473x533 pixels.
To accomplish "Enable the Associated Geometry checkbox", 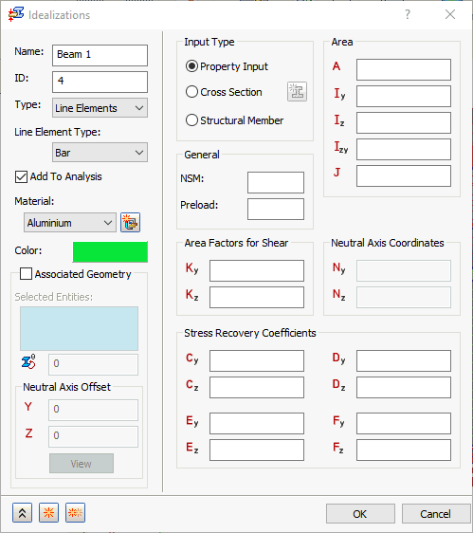I will [x=26, y=274].
